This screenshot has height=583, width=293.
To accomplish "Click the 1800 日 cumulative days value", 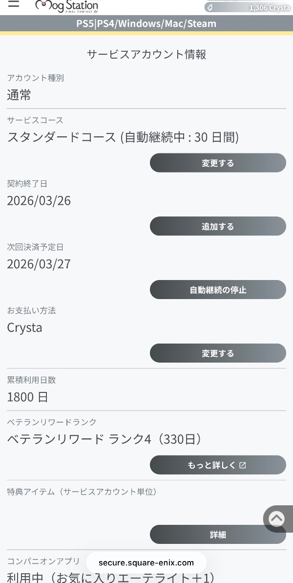I will (x=28, y=397).
